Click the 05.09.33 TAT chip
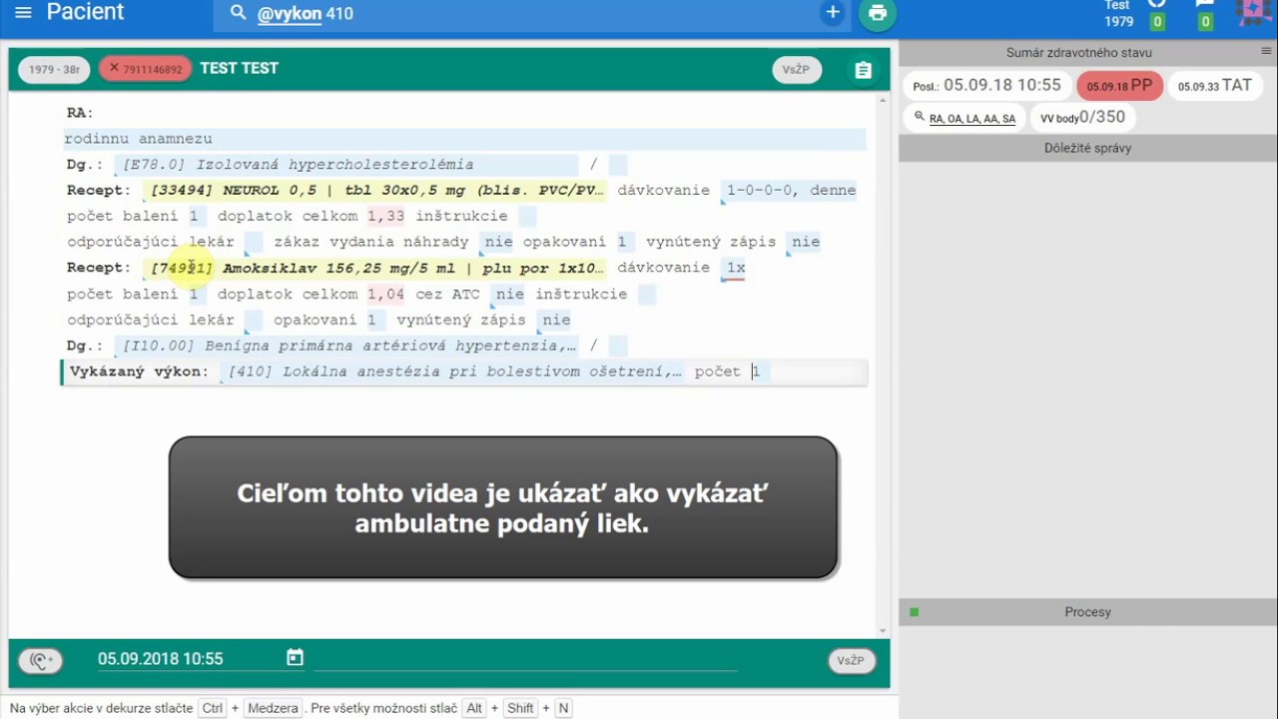 click(1214, 86)
